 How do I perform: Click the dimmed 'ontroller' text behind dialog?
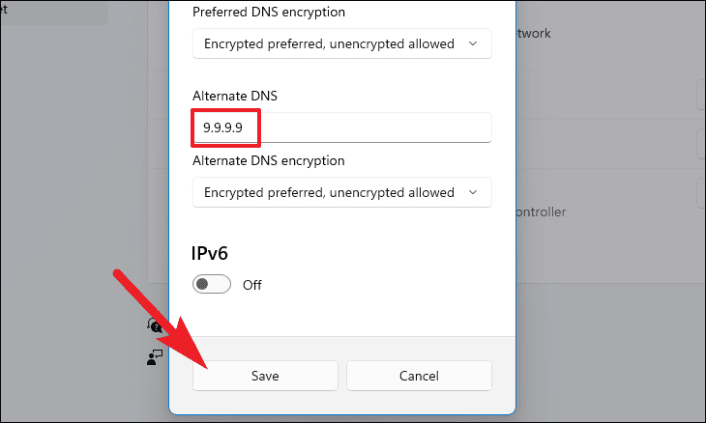point(541,211)
